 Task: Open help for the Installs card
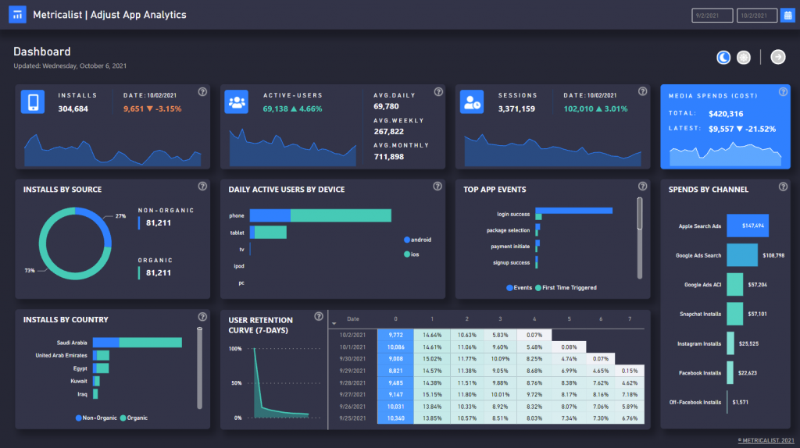(x=202, y=92)
